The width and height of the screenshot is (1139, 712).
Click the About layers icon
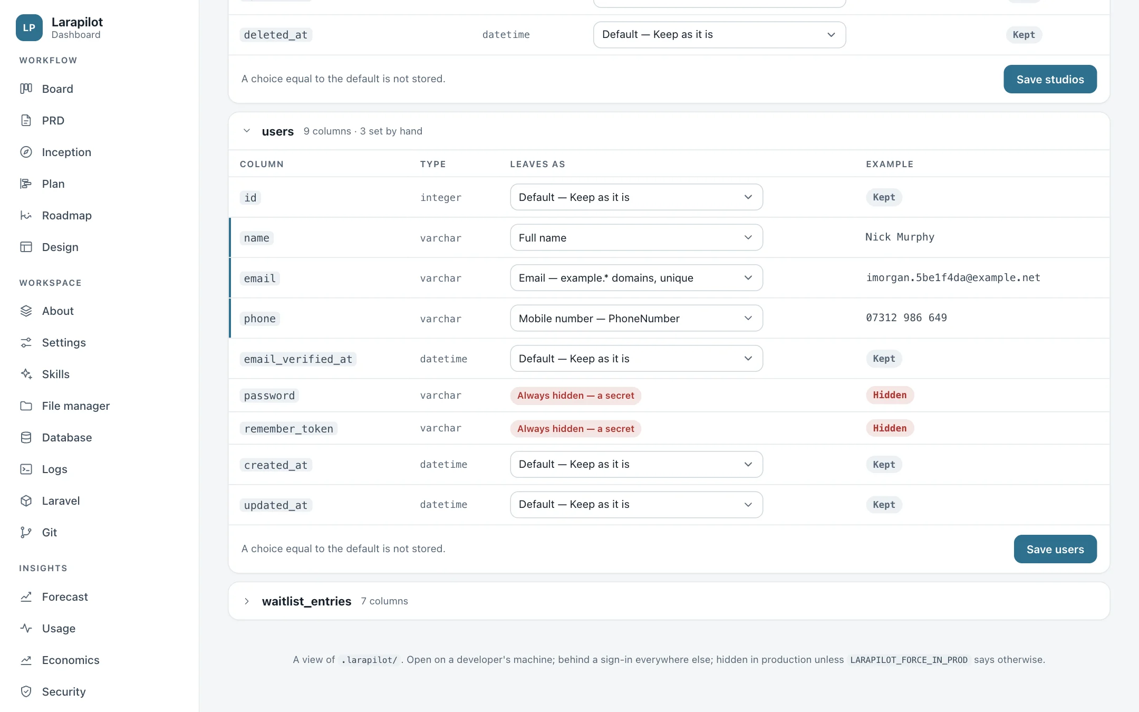click(26, 311)
